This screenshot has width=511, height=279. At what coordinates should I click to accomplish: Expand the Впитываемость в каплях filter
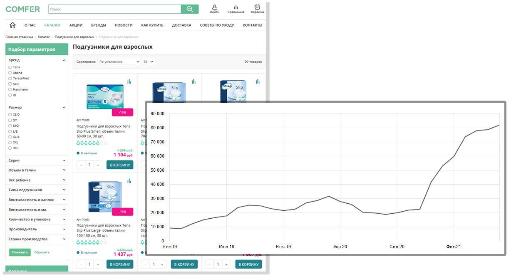(x=37, y=200)
